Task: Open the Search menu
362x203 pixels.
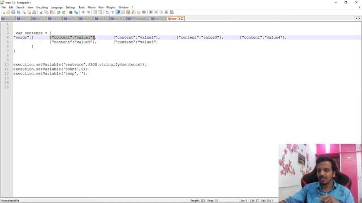Action: (20, 7)
